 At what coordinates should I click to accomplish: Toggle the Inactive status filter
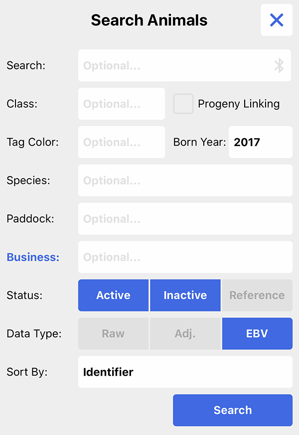185,295
